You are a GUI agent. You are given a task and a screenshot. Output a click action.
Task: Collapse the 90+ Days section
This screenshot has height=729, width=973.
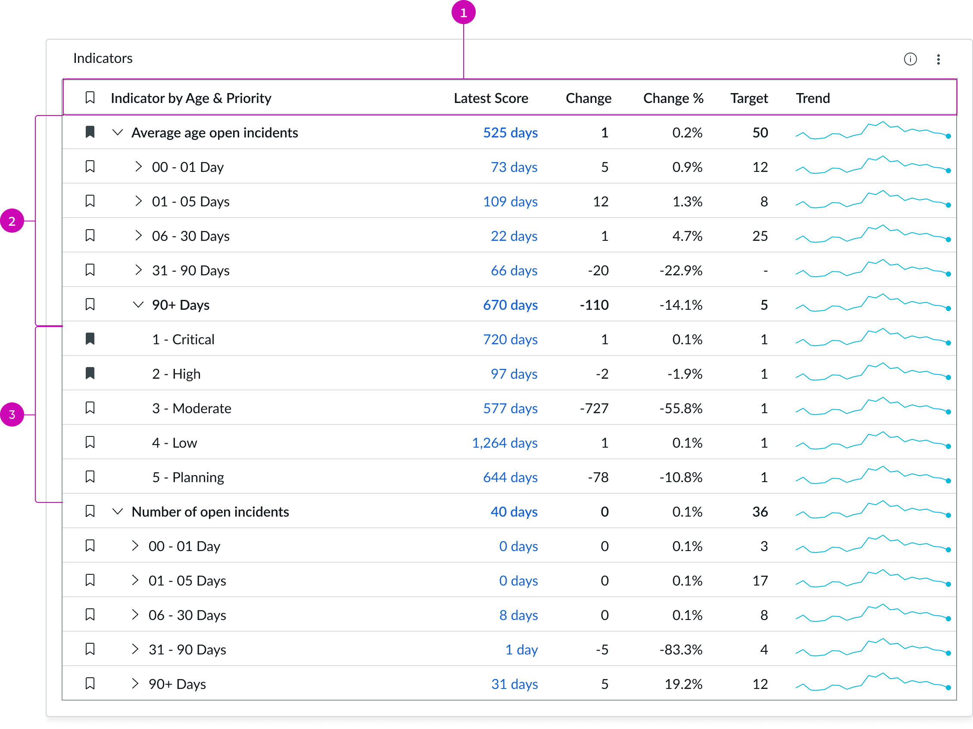139,305
